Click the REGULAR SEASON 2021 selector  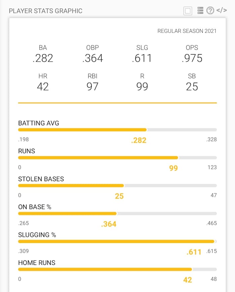[187, 31]
